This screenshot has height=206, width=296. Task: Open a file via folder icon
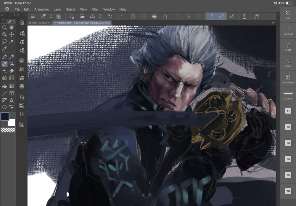pyautogui.click(x=82, y=16)
